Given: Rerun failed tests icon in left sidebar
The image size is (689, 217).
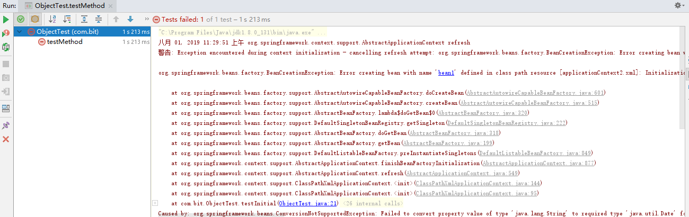Looking at the screenshot, I should [x=6, y=33].
